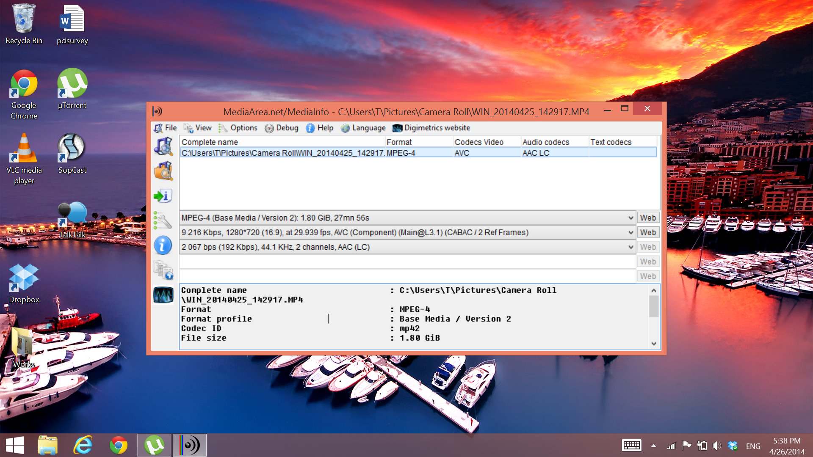The height and width of the screenshot is (457, 813).
Task: Click the uTorrent icon in taskbar
Action: pos(154,445)
